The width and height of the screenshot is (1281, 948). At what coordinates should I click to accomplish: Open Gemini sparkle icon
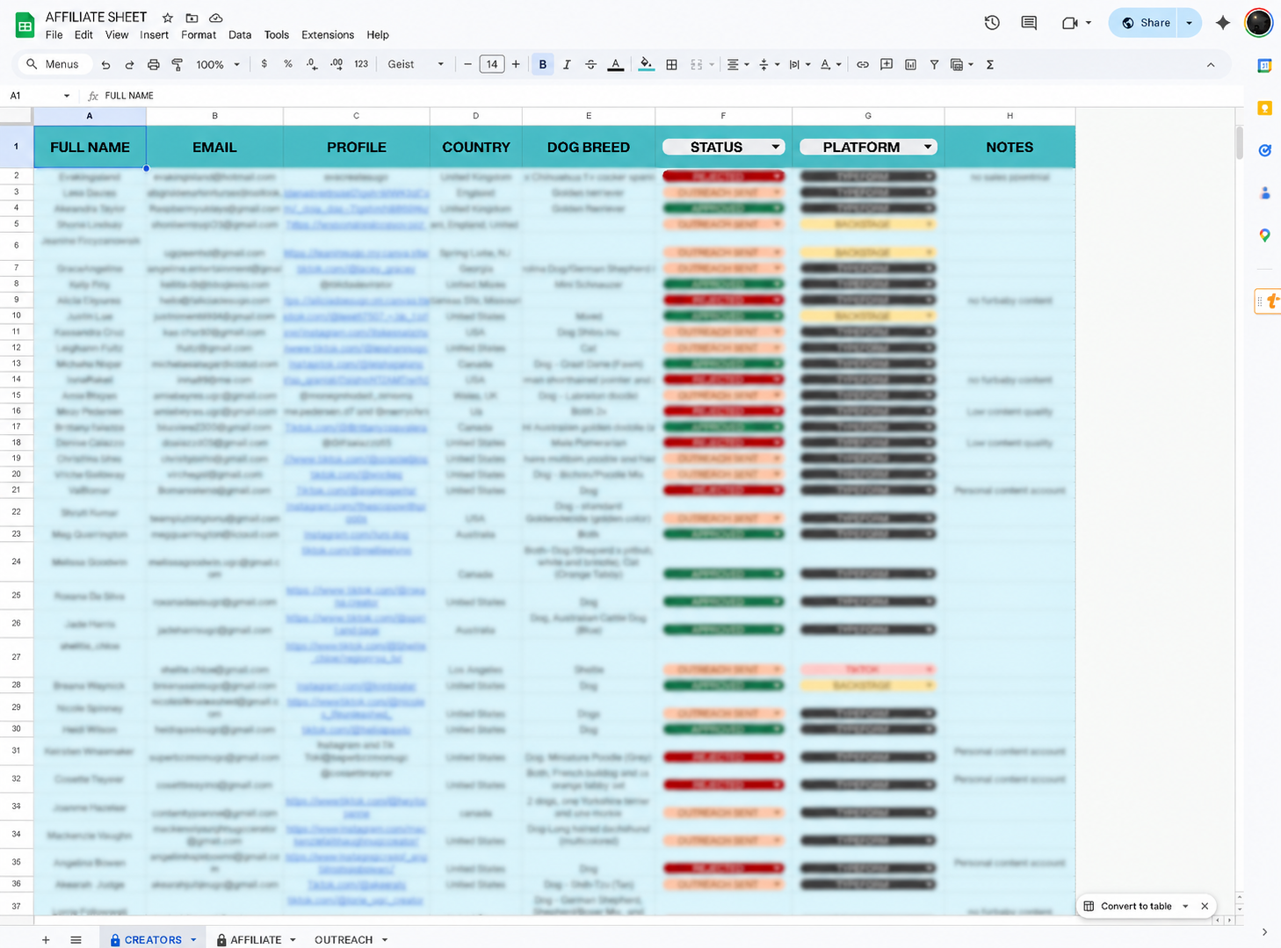[1222, 23]
